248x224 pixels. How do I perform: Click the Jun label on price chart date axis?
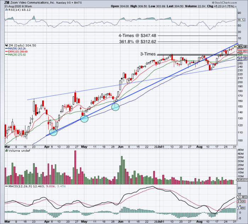[121, 147]
